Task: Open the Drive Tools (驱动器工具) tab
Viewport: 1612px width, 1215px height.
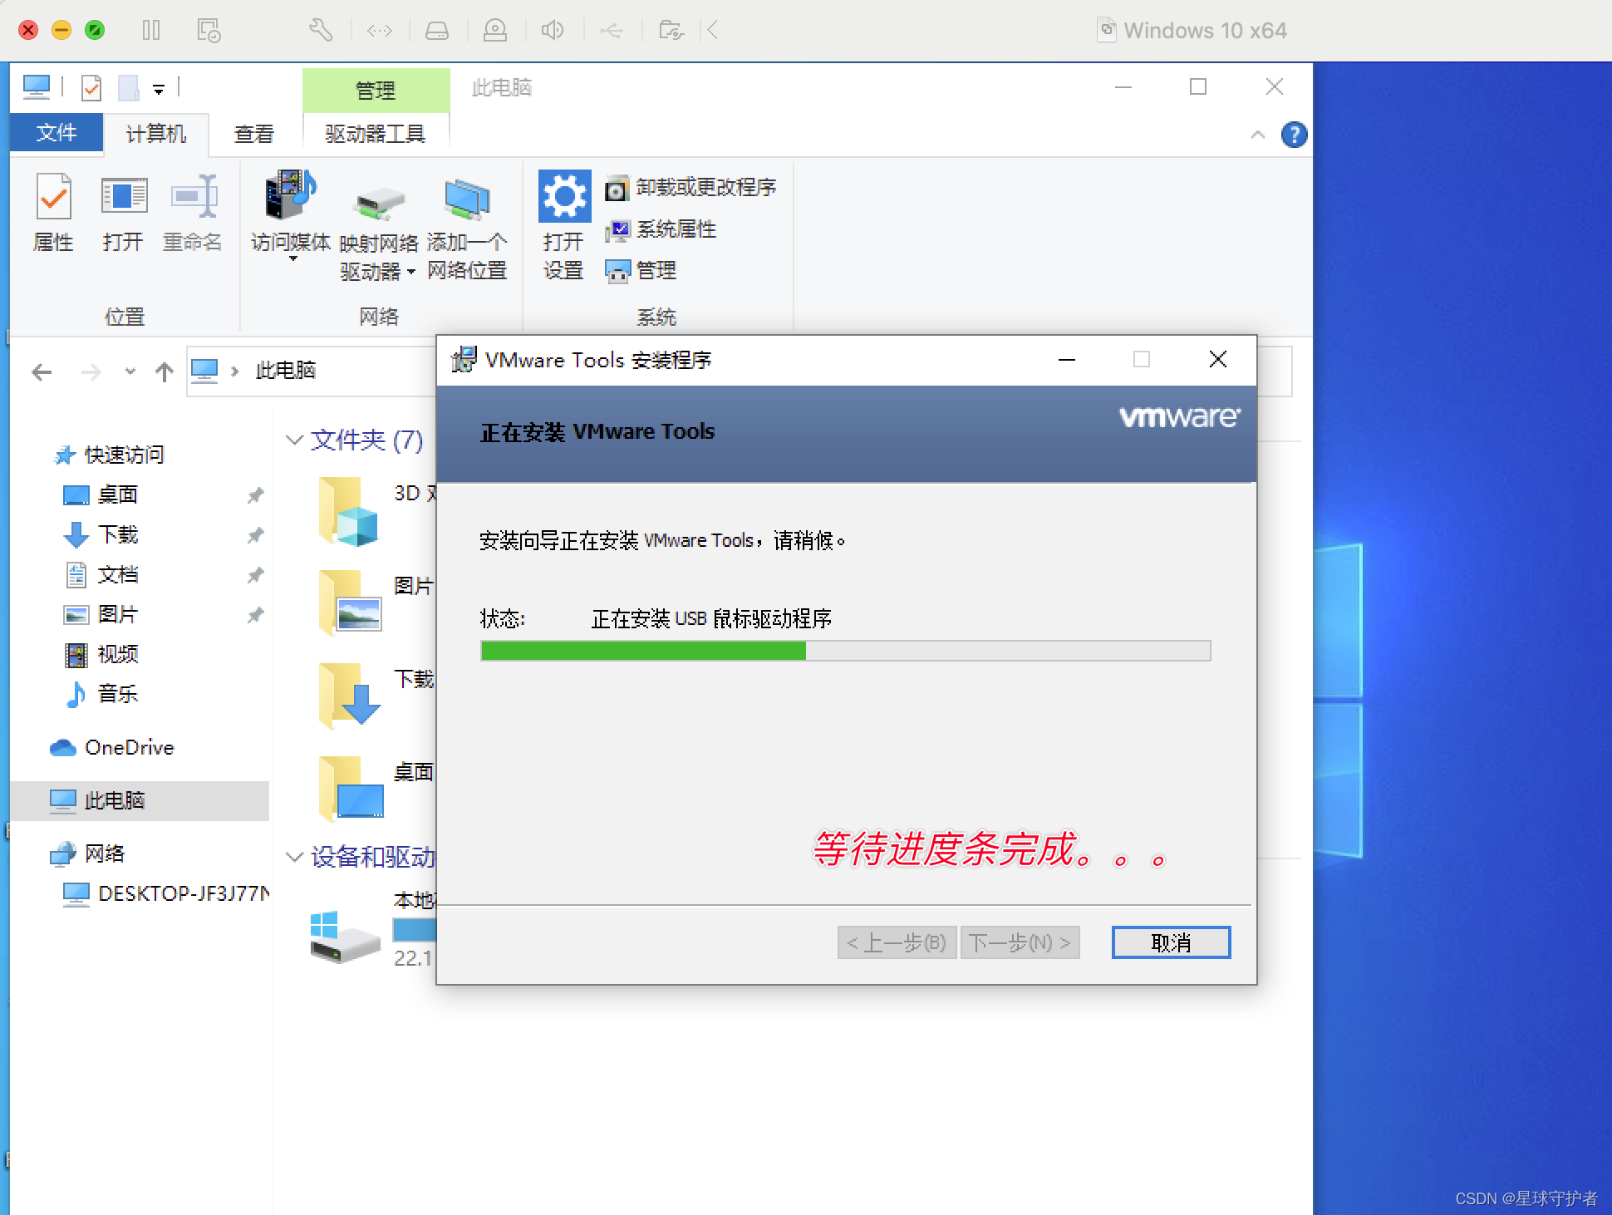Action: click(x=376, y=134)
